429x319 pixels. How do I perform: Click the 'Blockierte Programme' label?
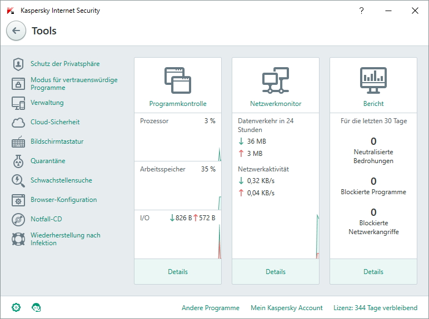click(373, 192)
